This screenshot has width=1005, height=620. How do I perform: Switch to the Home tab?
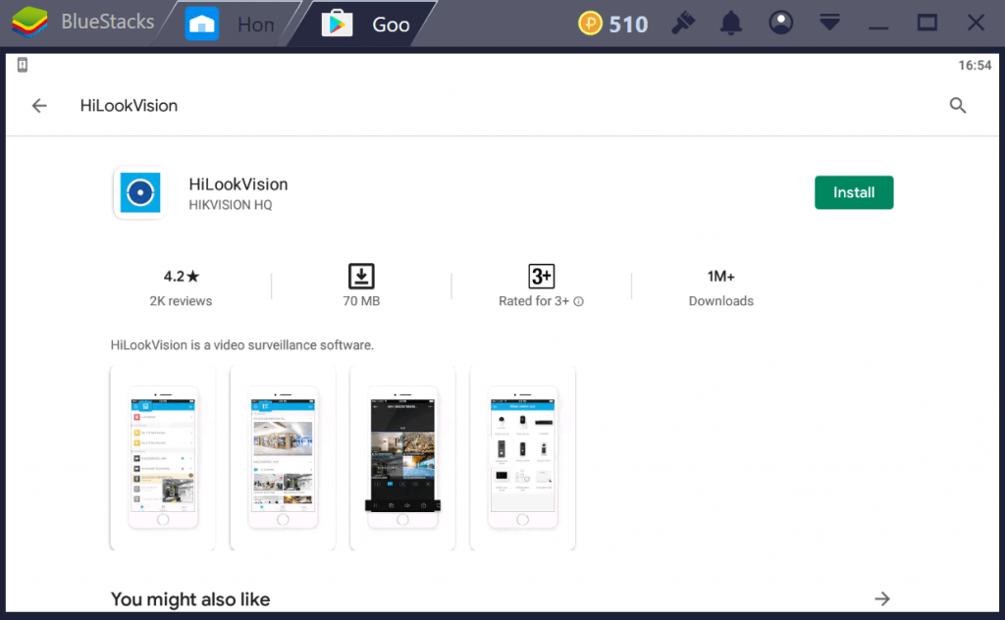click(230, 25)
